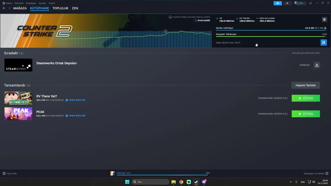Click the network graph hamburger handle
Image resolution: width=331 pixels, height=186 pixels.
coord(165,31)
